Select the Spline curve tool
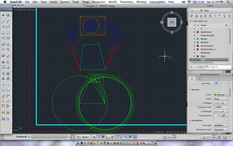The width and height of the screenshot is (233, 146). 8,27
